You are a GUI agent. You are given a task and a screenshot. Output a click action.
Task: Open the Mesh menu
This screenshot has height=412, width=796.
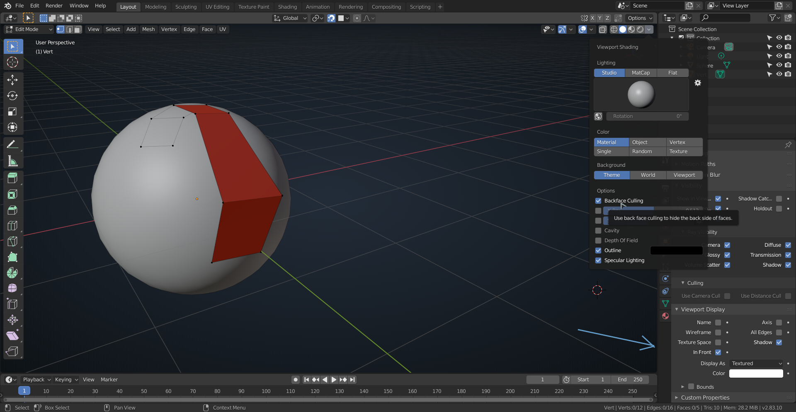pyautogui.click(x=148, y=29)
